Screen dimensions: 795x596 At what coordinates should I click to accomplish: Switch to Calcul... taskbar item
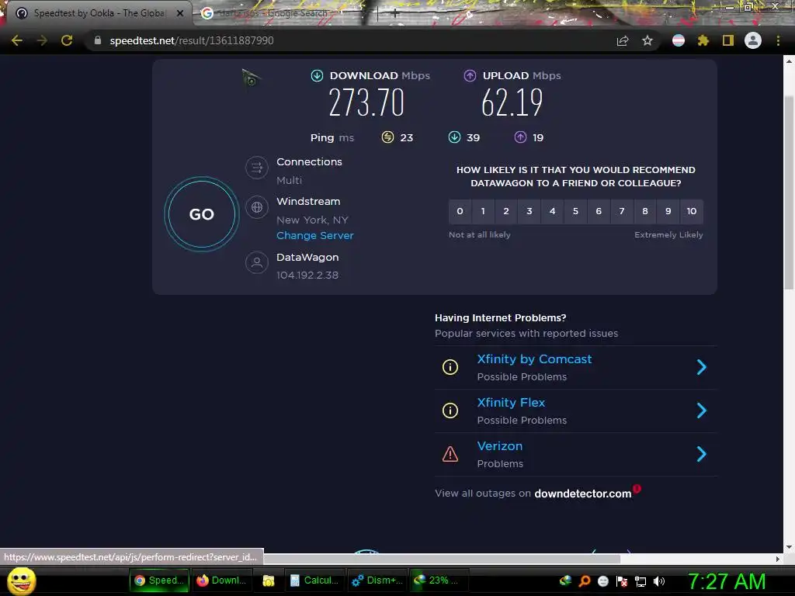[x=314, y=580]
